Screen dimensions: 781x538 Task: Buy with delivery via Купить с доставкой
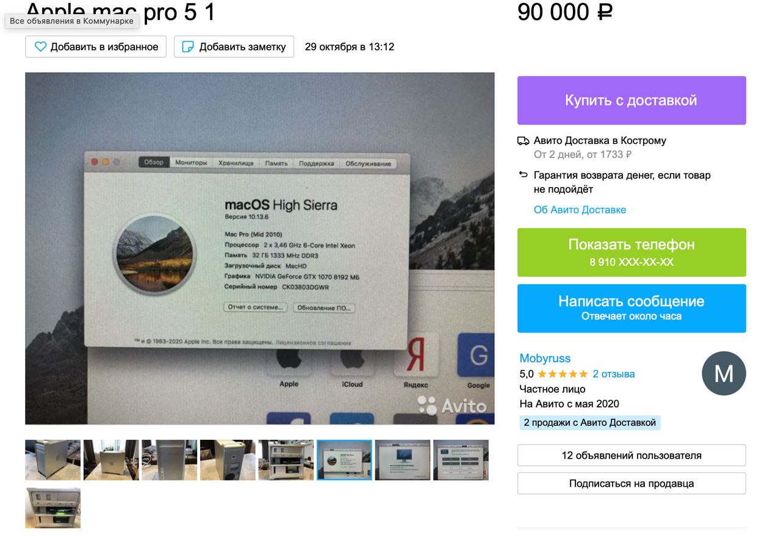(632, 100)
